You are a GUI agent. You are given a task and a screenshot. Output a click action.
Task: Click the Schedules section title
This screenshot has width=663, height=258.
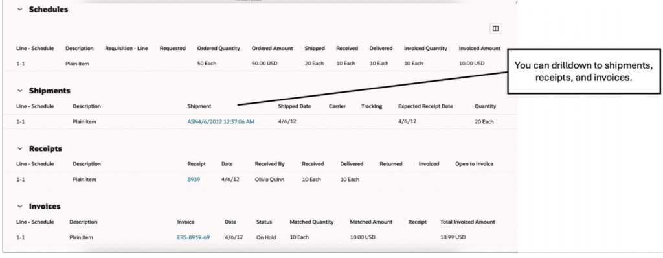click(48, 10)
